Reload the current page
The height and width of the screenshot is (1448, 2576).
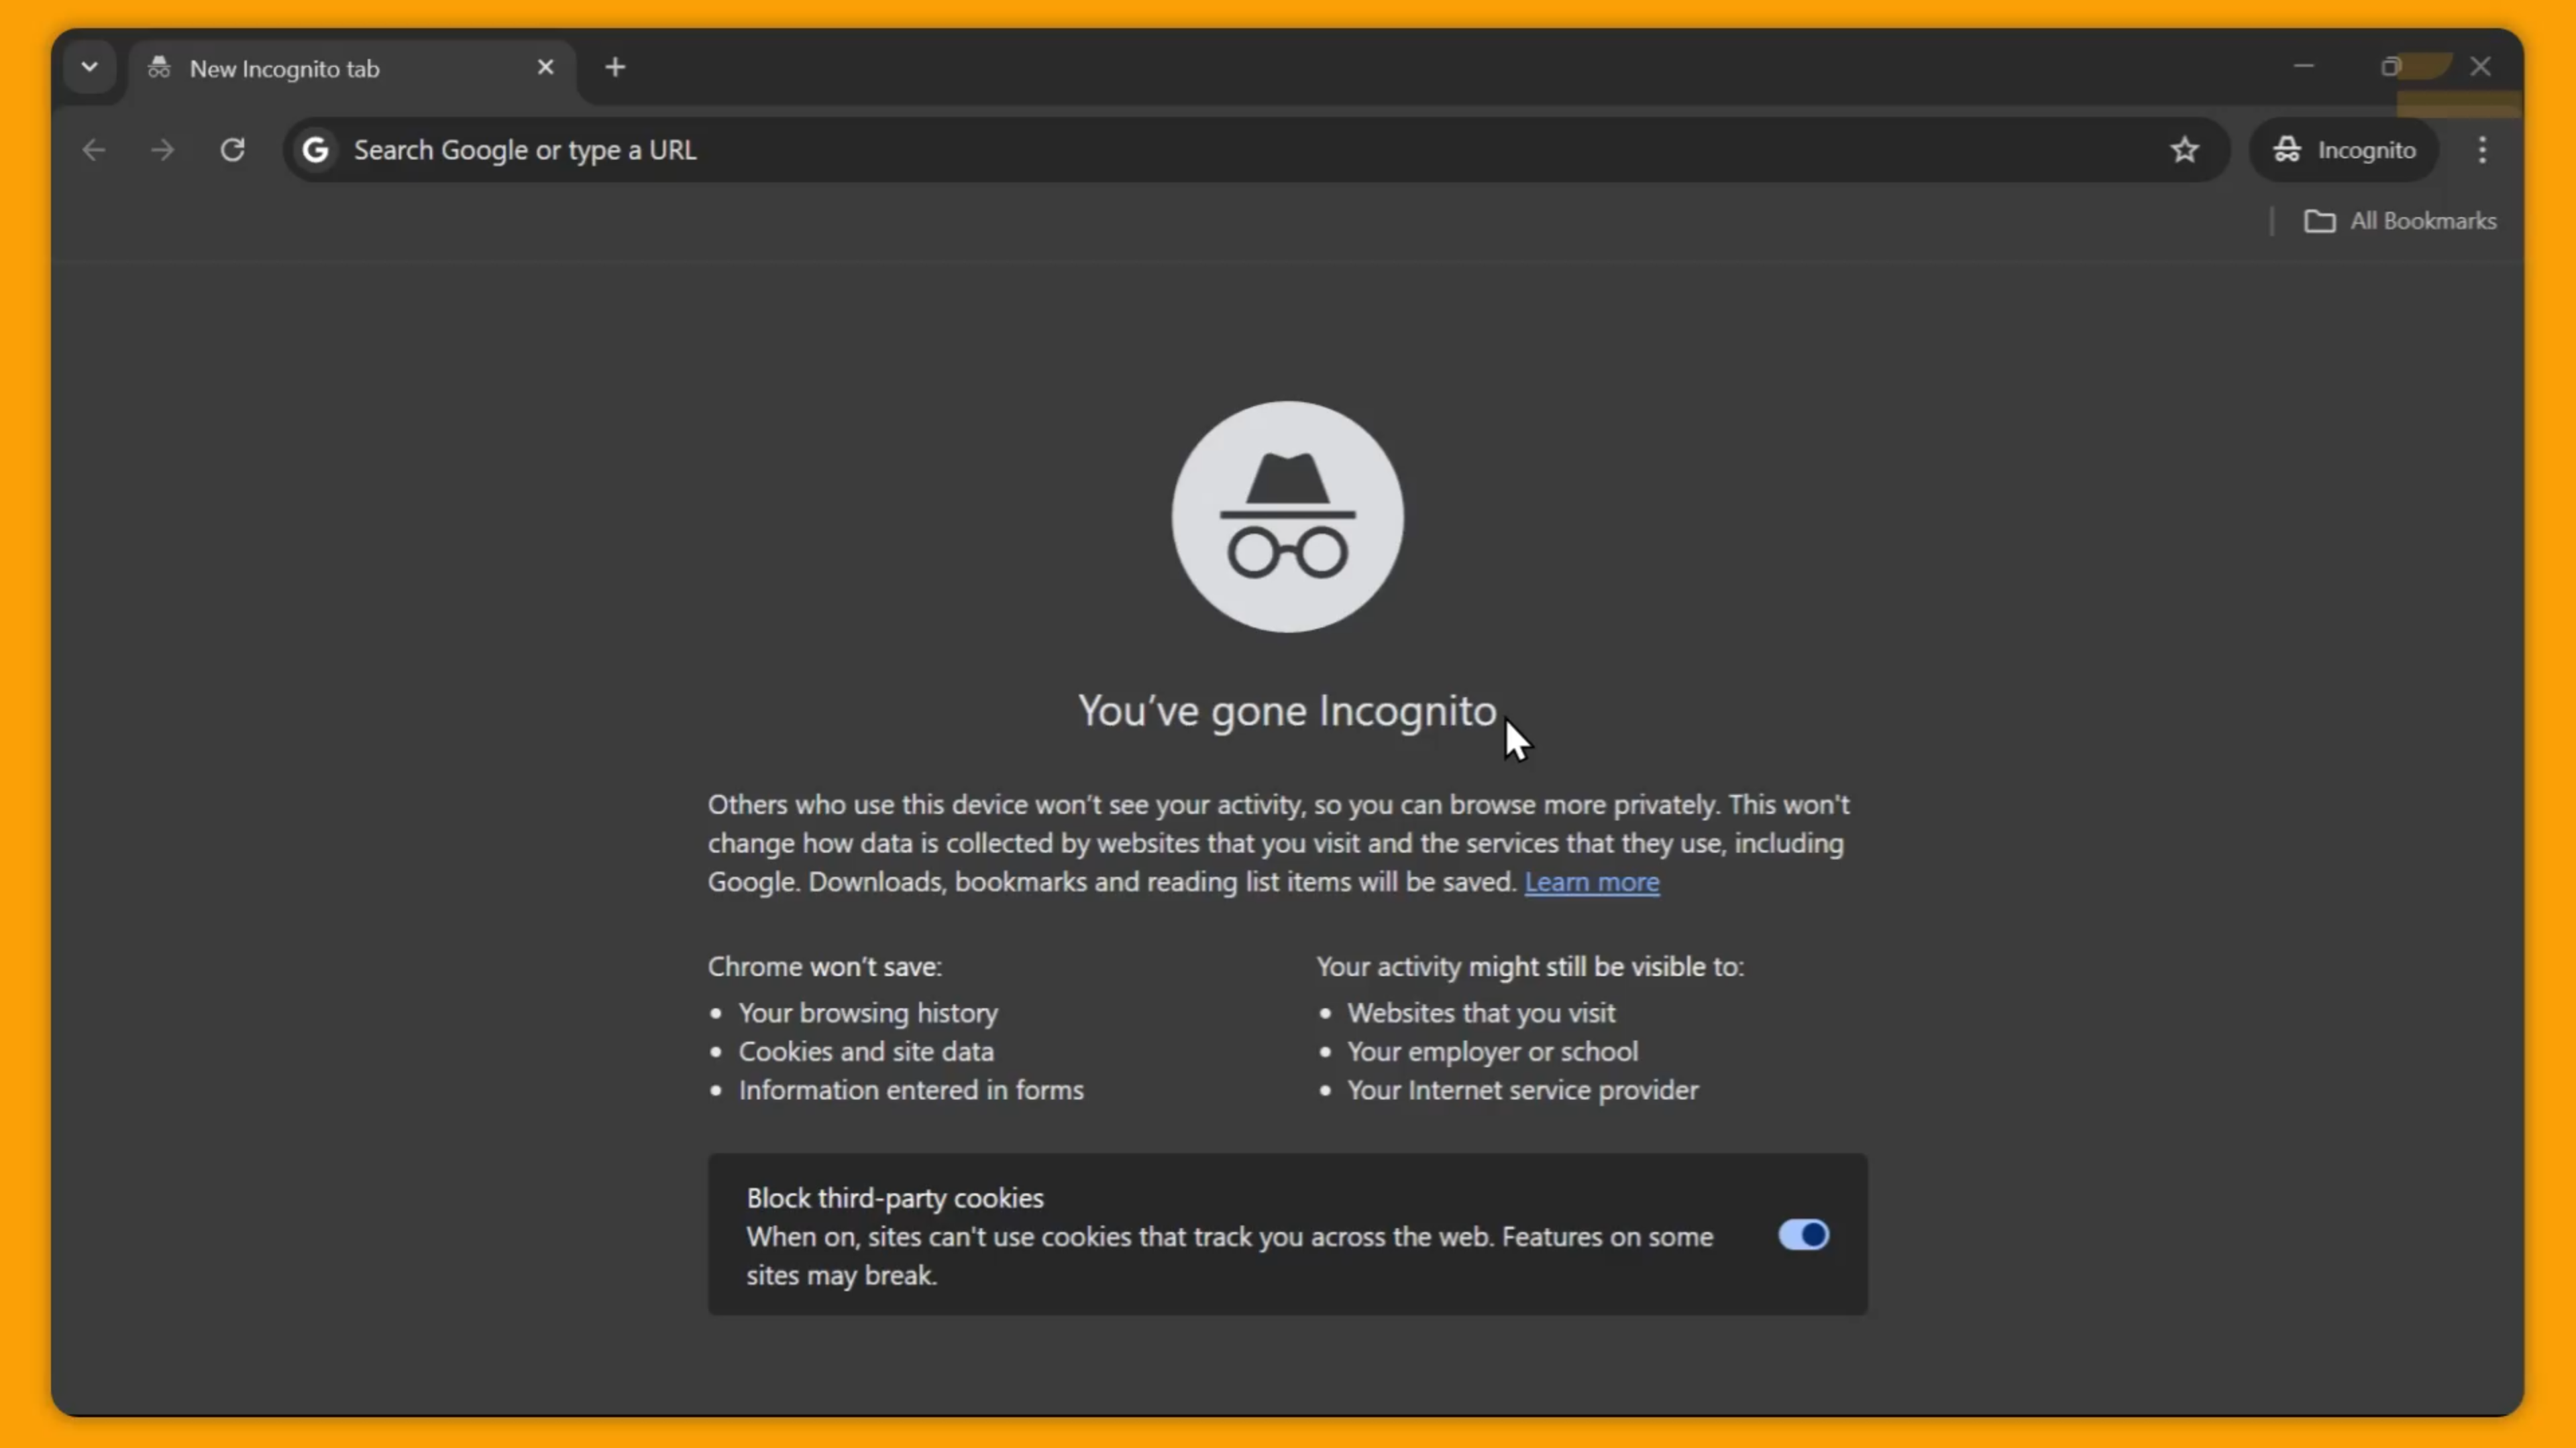[x=232, y=150]
